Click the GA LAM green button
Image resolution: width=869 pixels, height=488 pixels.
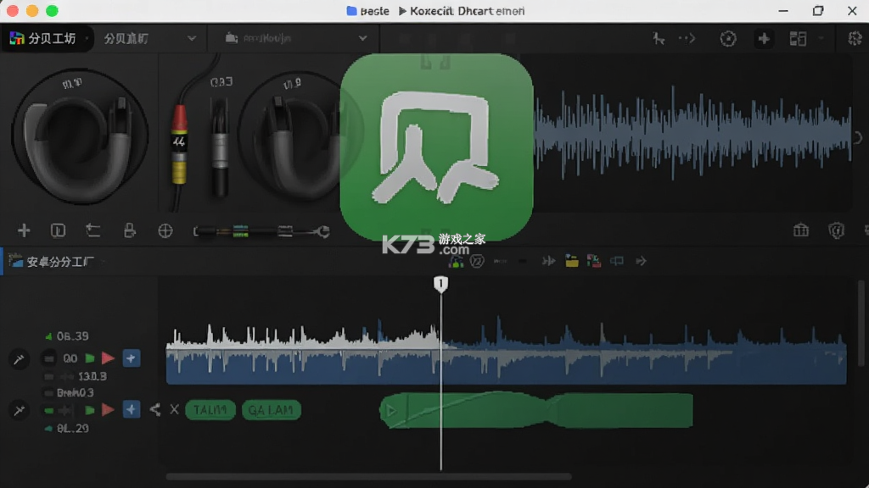[x=271, y=410]
